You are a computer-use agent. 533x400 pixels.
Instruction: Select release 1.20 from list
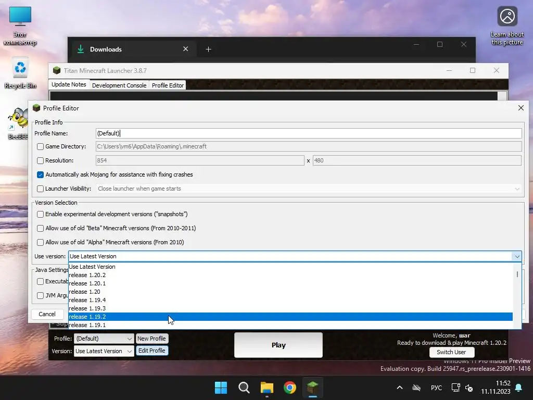point(290,292)
